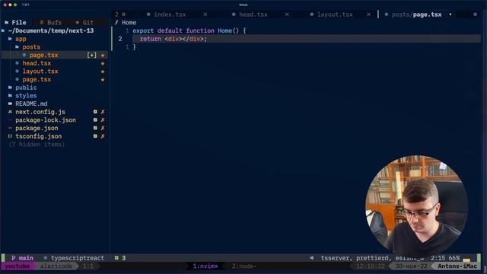Viewport: 487px width, 274px height.
Task: Expand the public folder
Action: click(26, 88)
